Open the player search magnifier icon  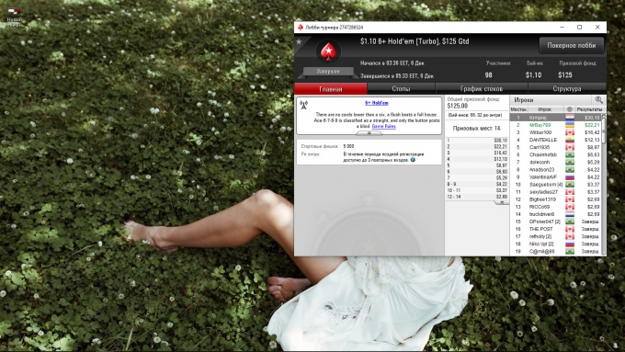598,100
